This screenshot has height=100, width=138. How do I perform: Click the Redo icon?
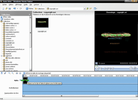[x=21, y=9]
